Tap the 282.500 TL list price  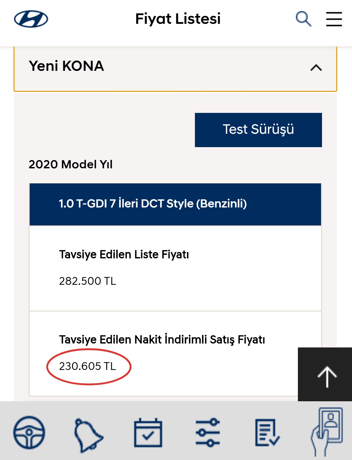coord(87,281)
